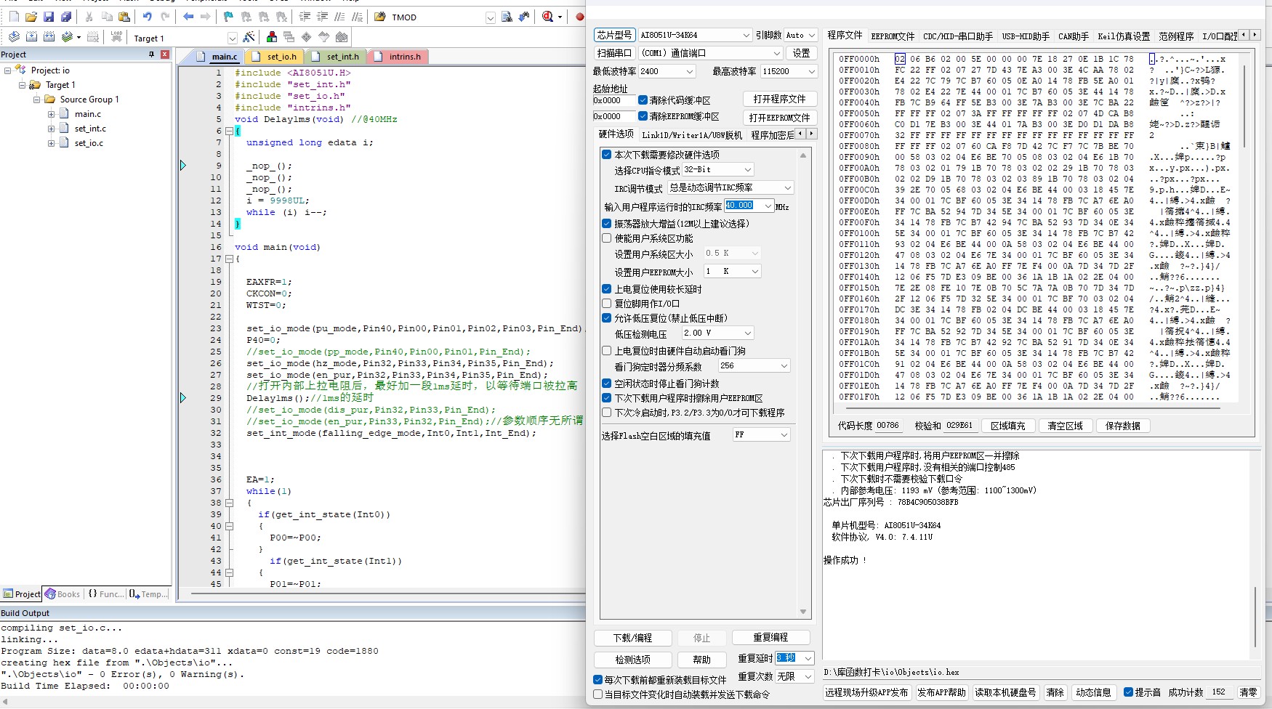Click the 打开程序文件 button
The image size is (1272, 709).
click(779, 99)
